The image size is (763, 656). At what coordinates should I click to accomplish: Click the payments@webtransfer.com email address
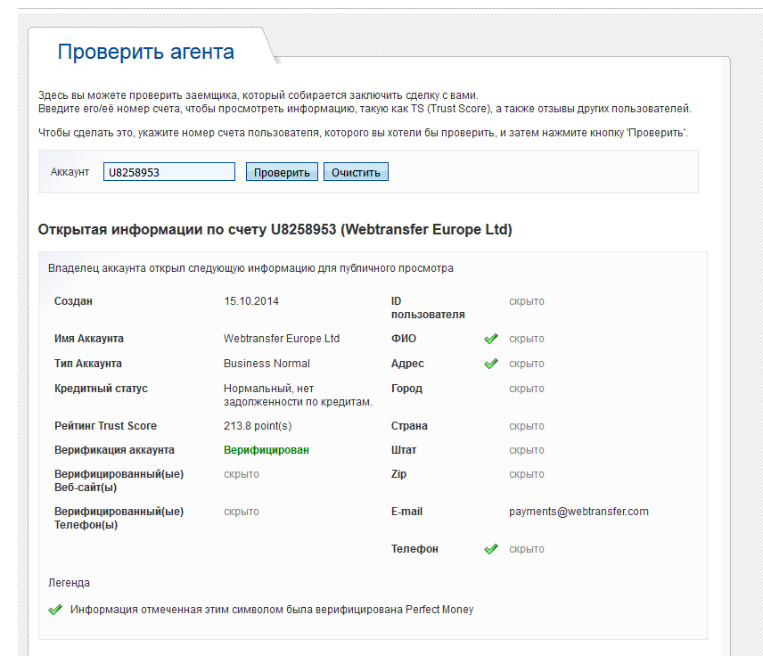[x=578, y=512]
